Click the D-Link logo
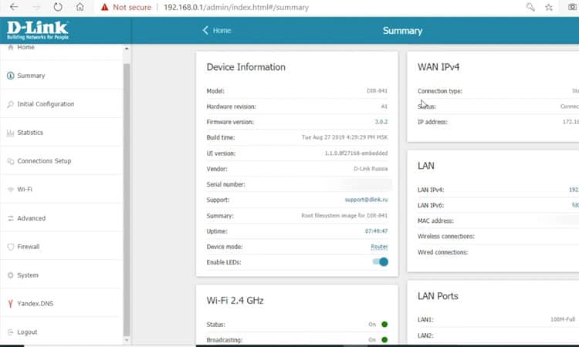This screenshot has height=347, width=579. pos(37,30)
